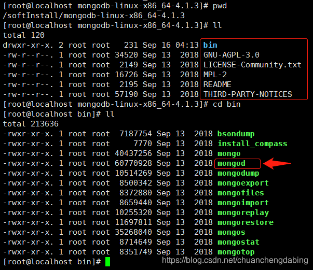This screenshot has width=313, height=270.
Task: Click the green terminal cursor block
Action: coord(108,262)
